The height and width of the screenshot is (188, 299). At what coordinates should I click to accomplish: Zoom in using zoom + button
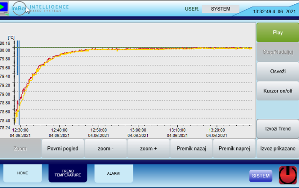click(x=148, y=148)
